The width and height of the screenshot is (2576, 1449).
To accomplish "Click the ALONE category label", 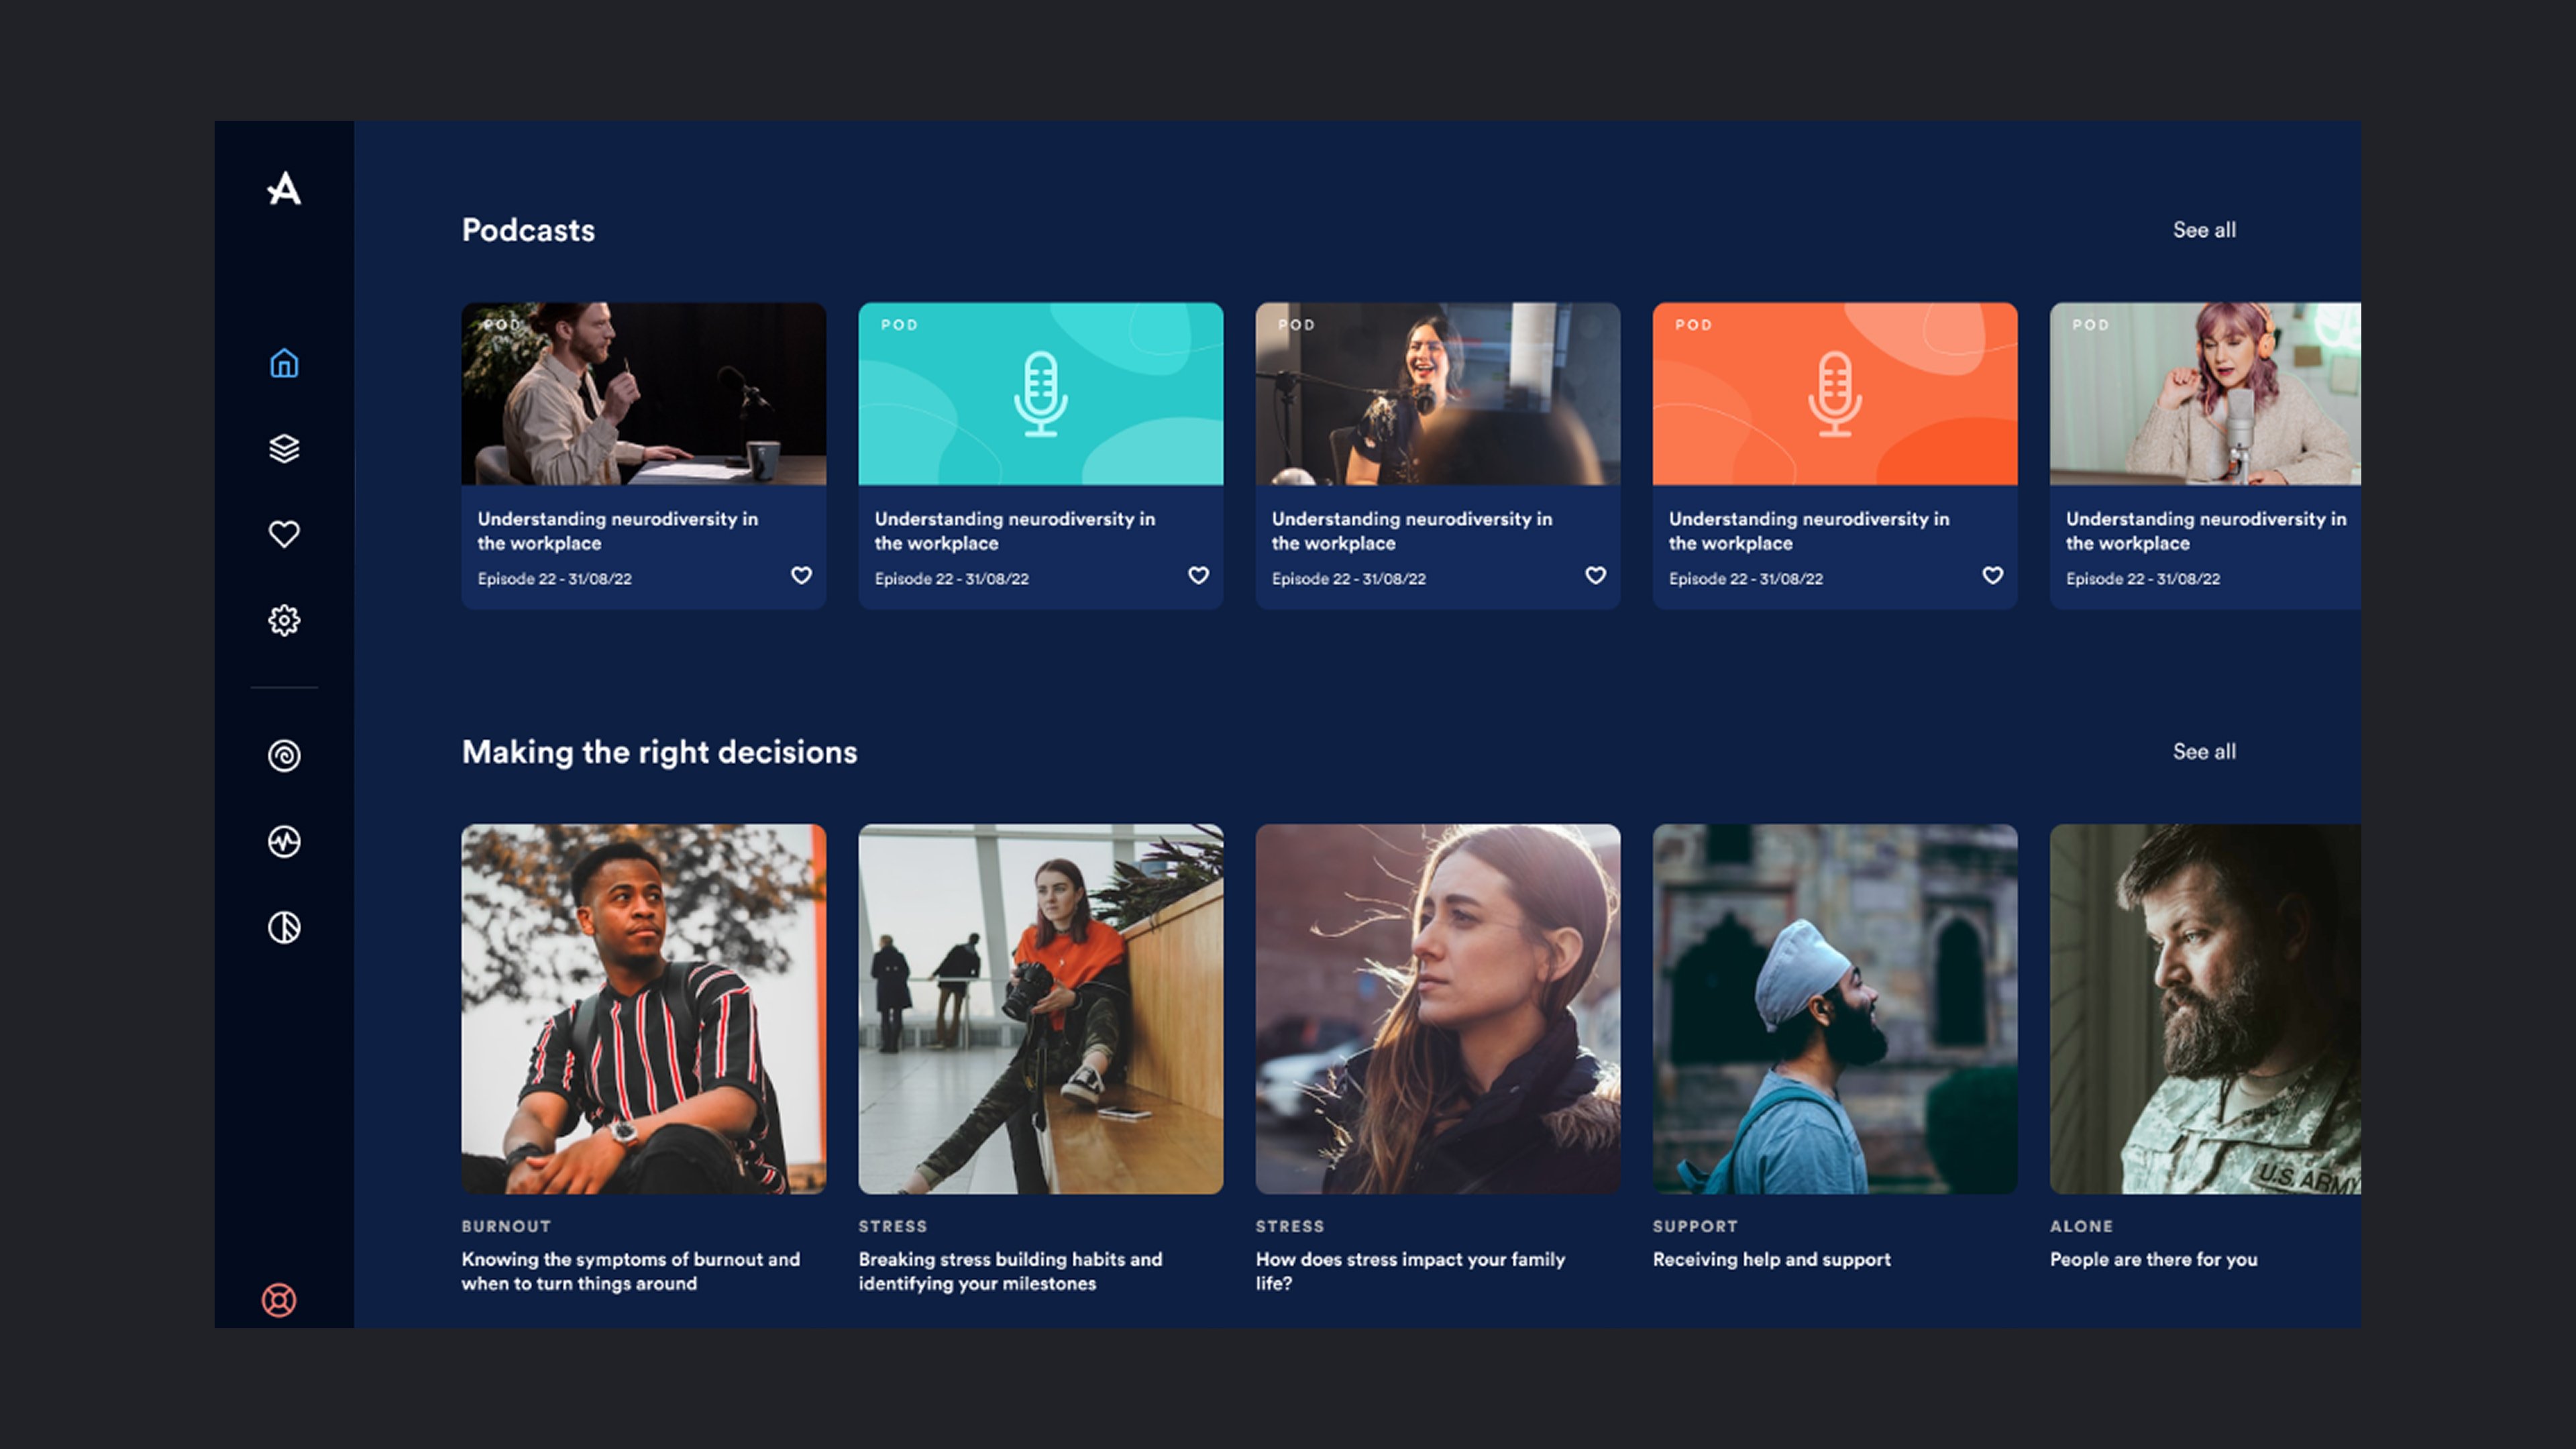I will pos(2081,1226).
